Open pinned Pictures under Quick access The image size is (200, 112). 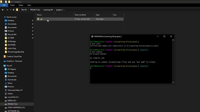point(11,31)
